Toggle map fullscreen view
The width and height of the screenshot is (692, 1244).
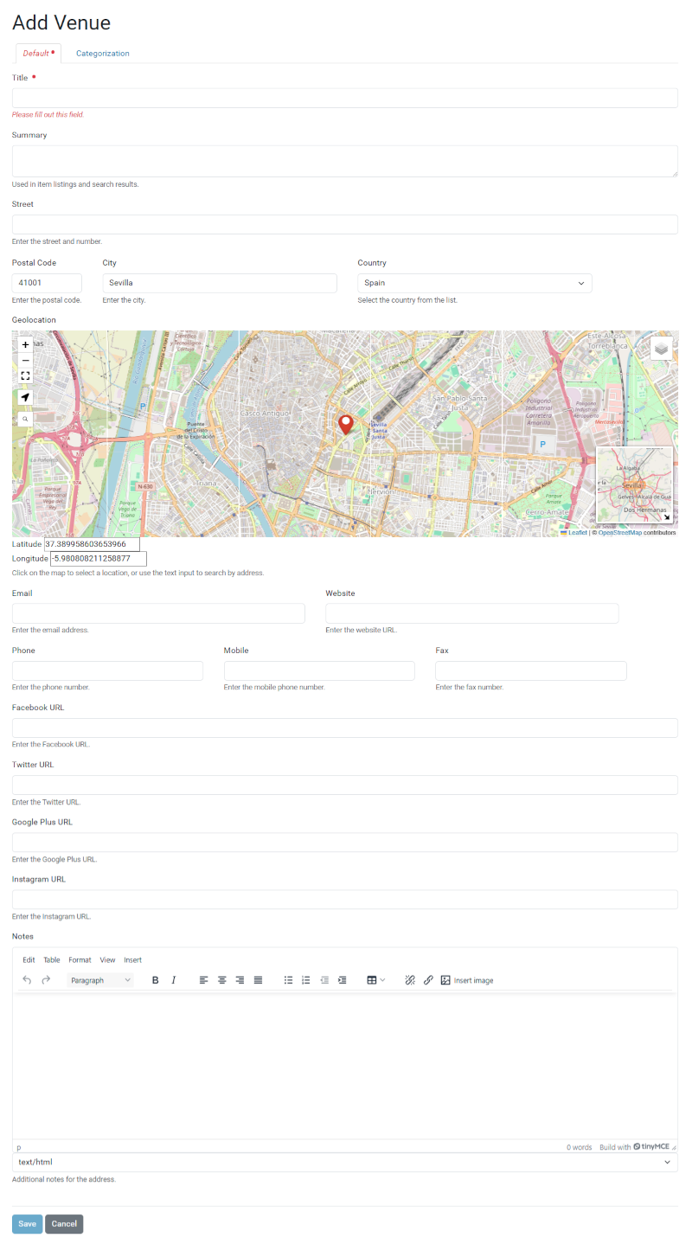[x=25, y=376]
